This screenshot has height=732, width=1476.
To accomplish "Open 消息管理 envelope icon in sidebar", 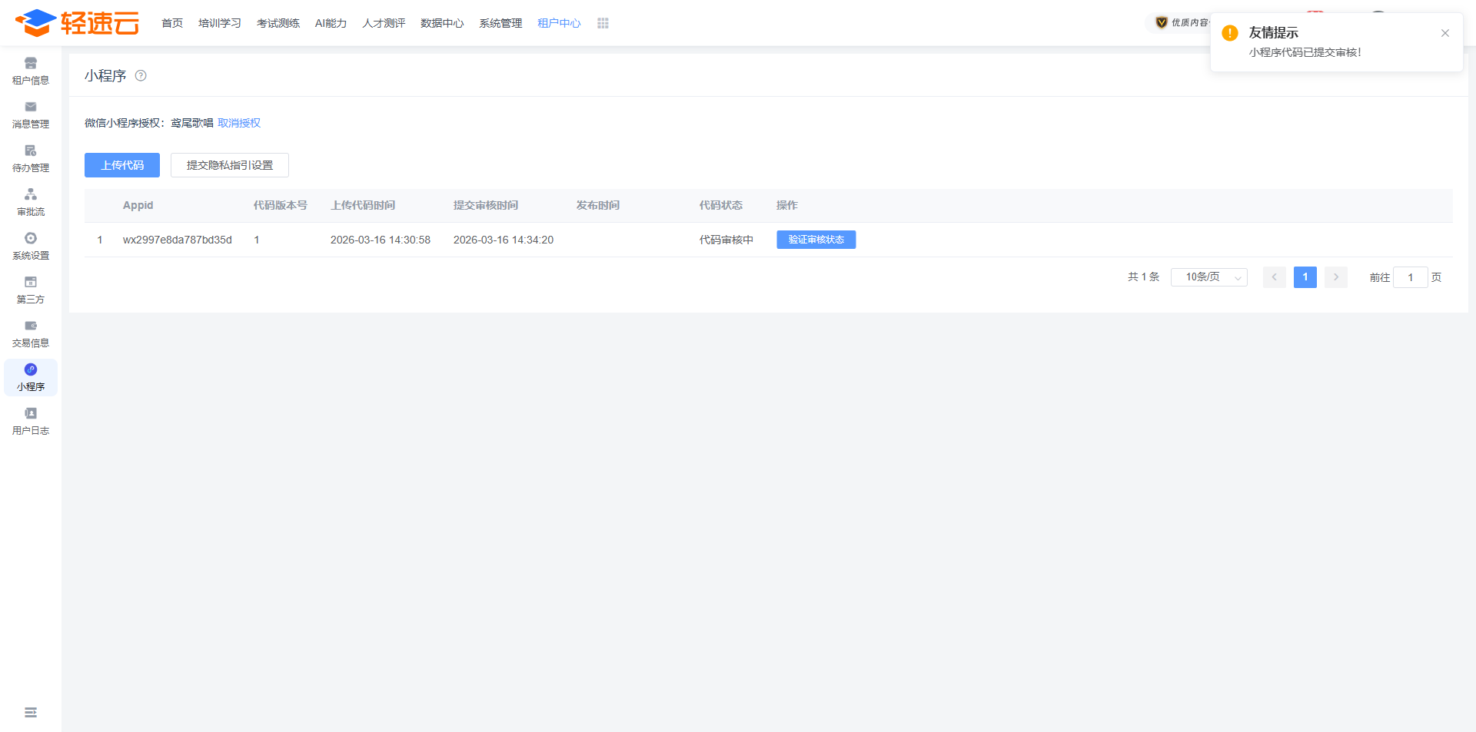I will [x=31, y=108].
